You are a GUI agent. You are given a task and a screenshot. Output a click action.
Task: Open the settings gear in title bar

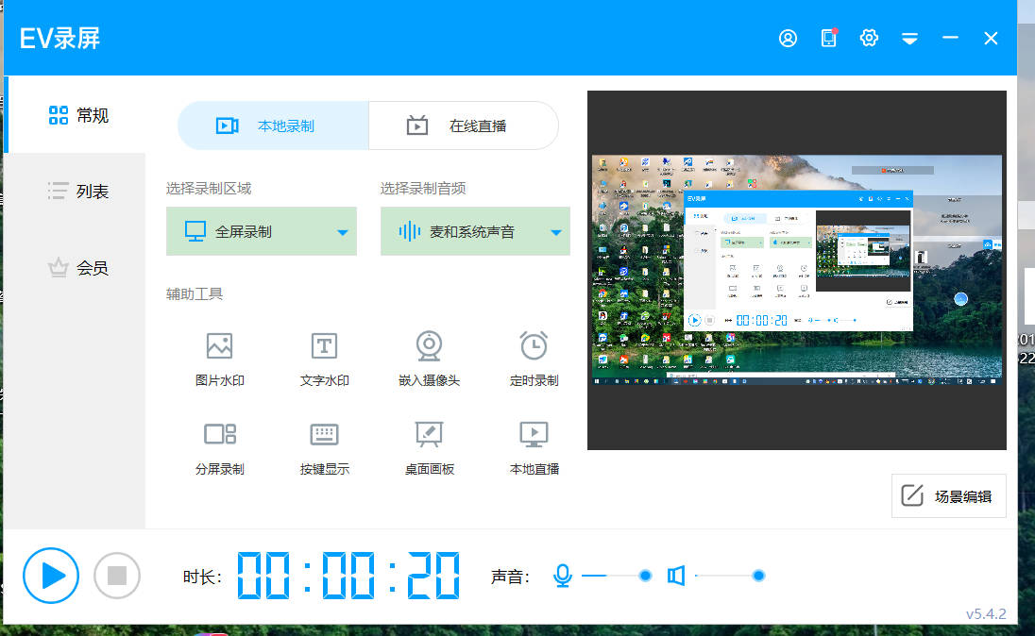pos(869,38)
